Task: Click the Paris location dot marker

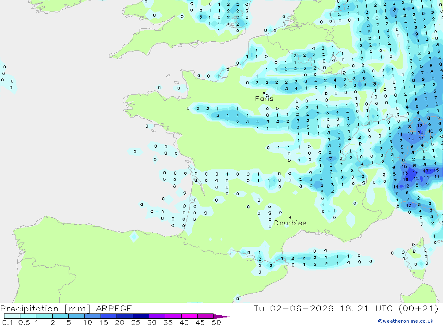Action: (264, 93)
